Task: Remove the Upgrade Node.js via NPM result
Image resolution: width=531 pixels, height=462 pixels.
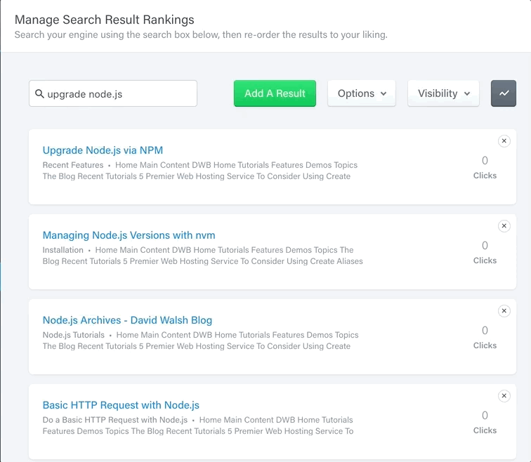Action: pyautogui.click(x=504, y=141)
